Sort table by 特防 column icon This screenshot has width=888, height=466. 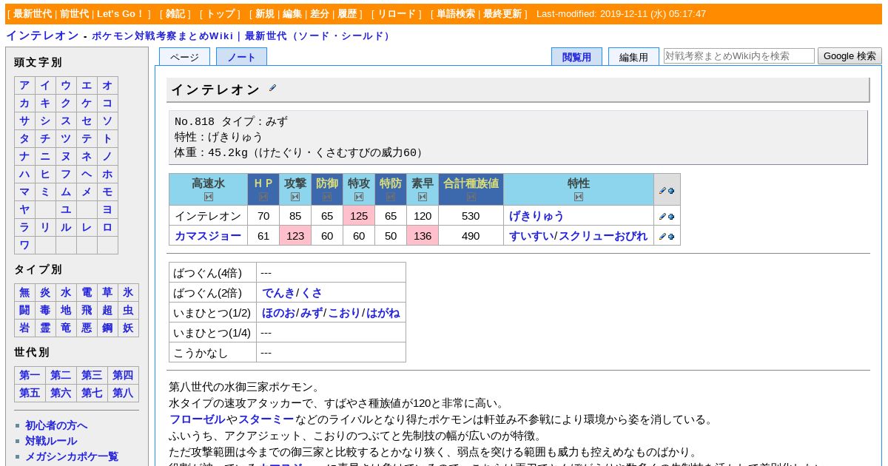[391, 197]
